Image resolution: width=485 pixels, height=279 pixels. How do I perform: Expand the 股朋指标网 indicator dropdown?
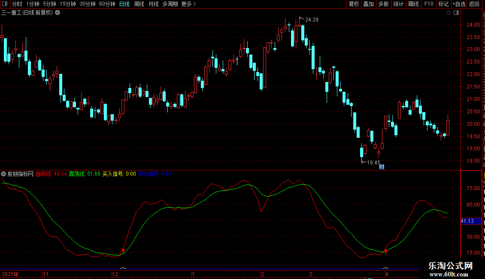tap(3, 174)
